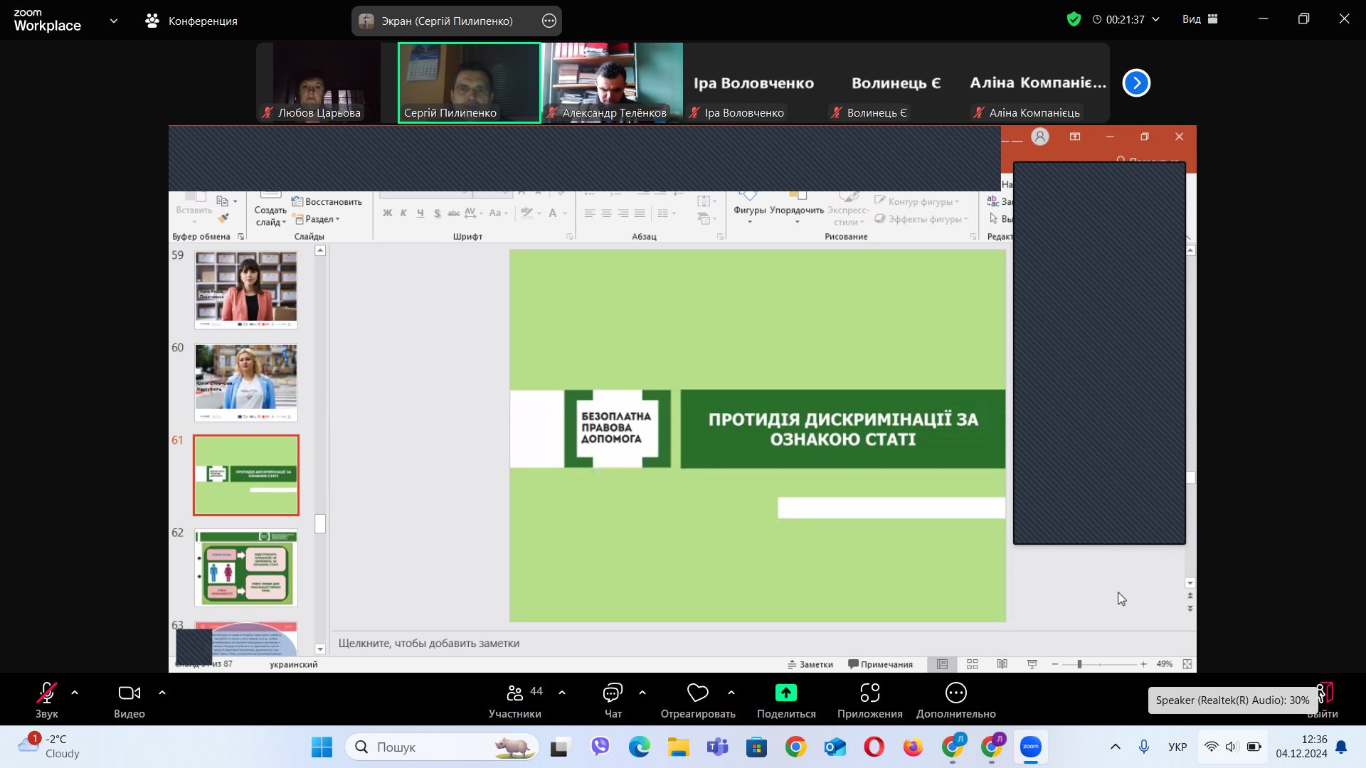Click the PowerPoint zoom slider

click(1079, 664)
